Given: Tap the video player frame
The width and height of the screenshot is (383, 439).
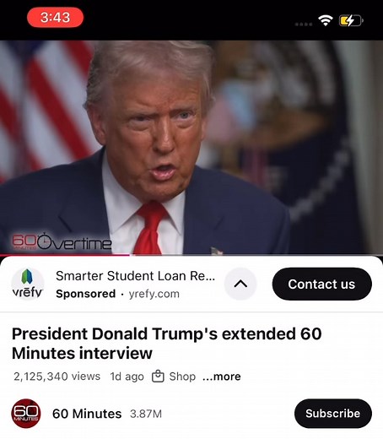Looking at the screenshot, I should (x=191, y=148).
